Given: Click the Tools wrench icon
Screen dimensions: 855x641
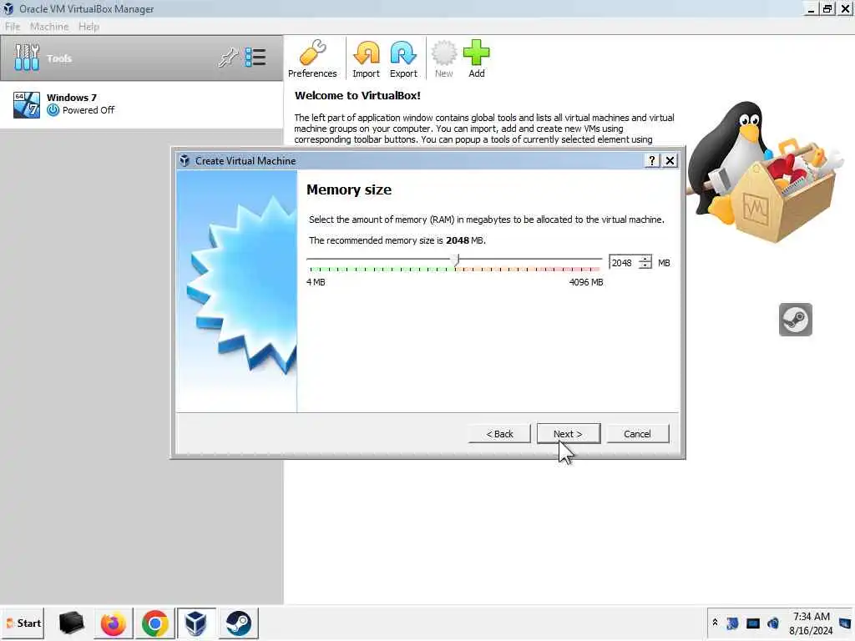Looking at the screenshot, I should point(27,58).
